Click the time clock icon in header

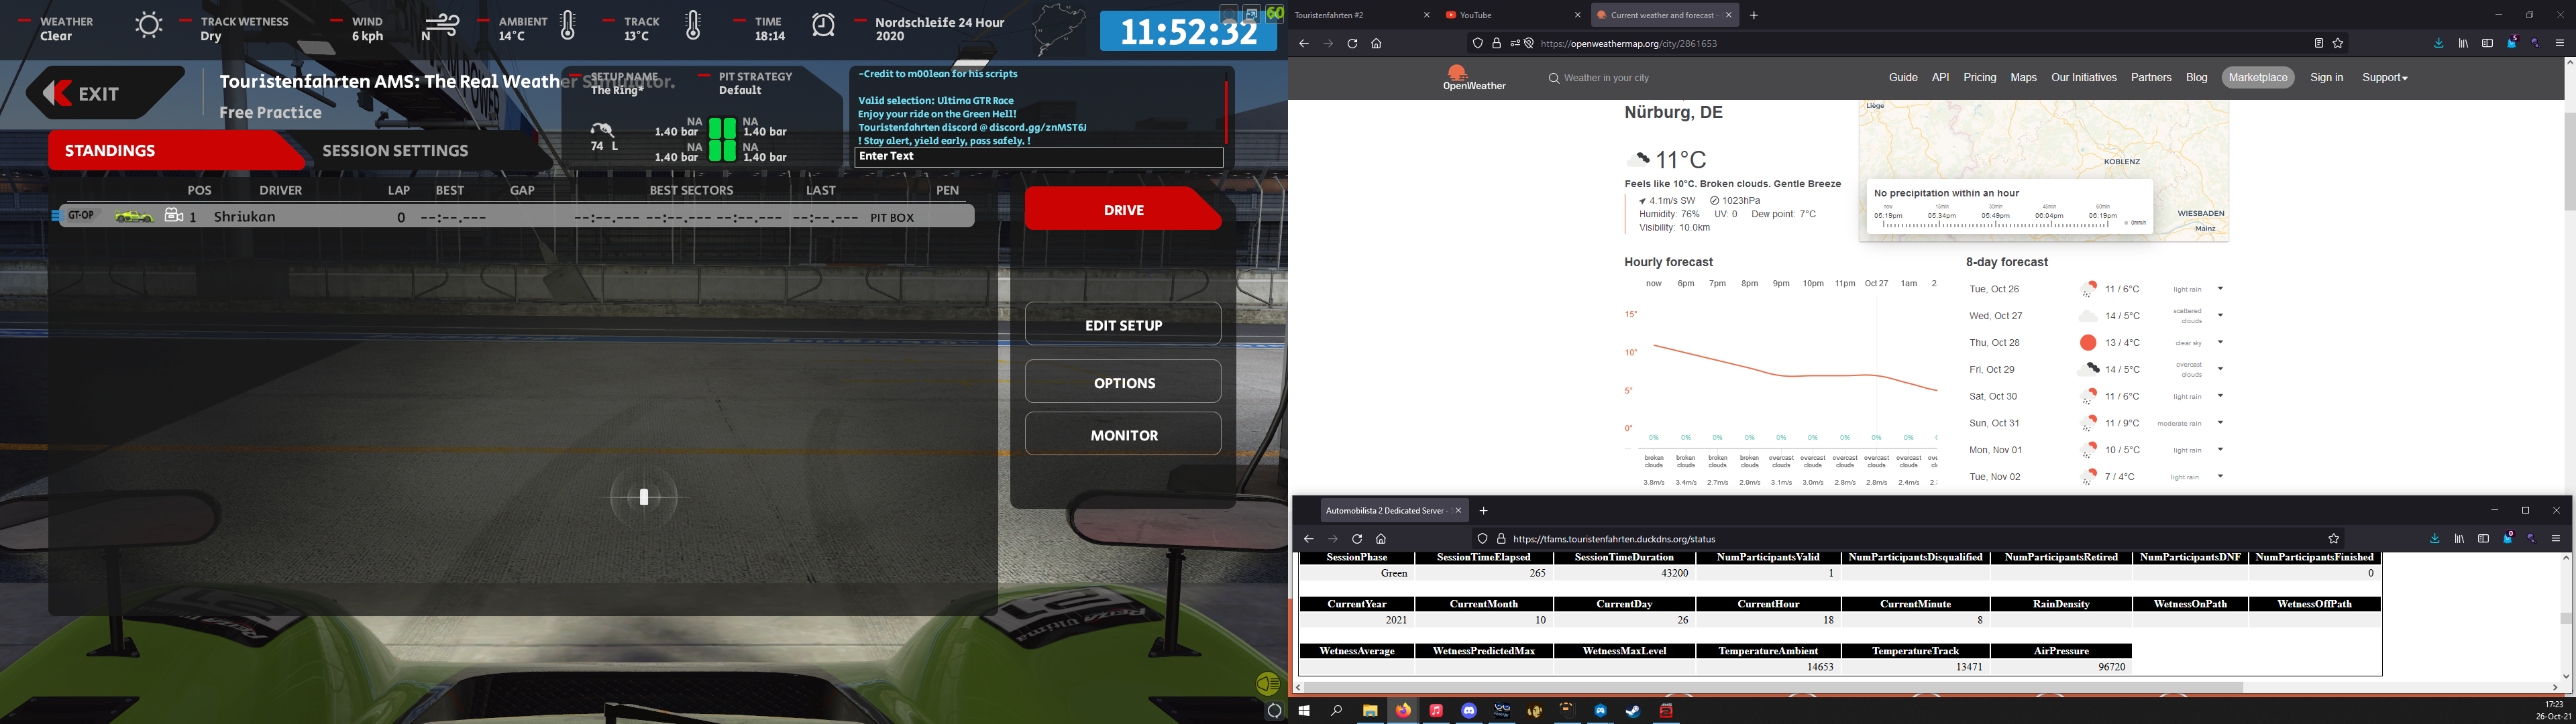click(x=823, y=26)
